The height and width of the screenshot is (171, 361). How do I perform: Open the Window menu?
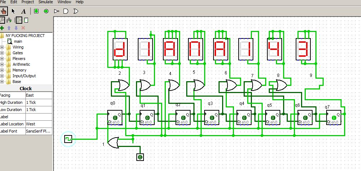pos(64,2)
